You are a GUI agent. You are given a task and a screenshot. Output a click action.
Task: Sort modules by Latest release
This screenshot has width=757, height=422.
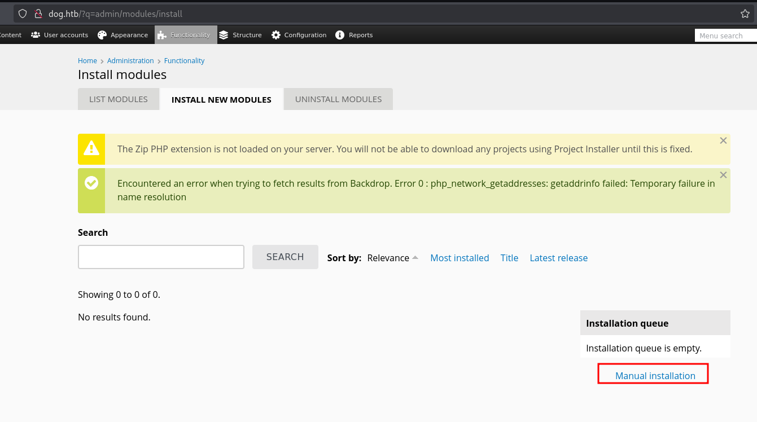(x=558, y=258)
